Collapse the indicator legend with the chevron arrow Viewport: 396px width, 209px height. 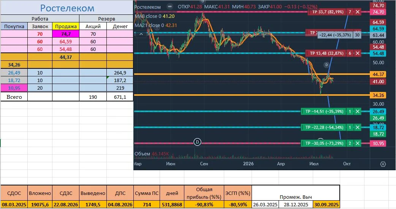[141, 34]
